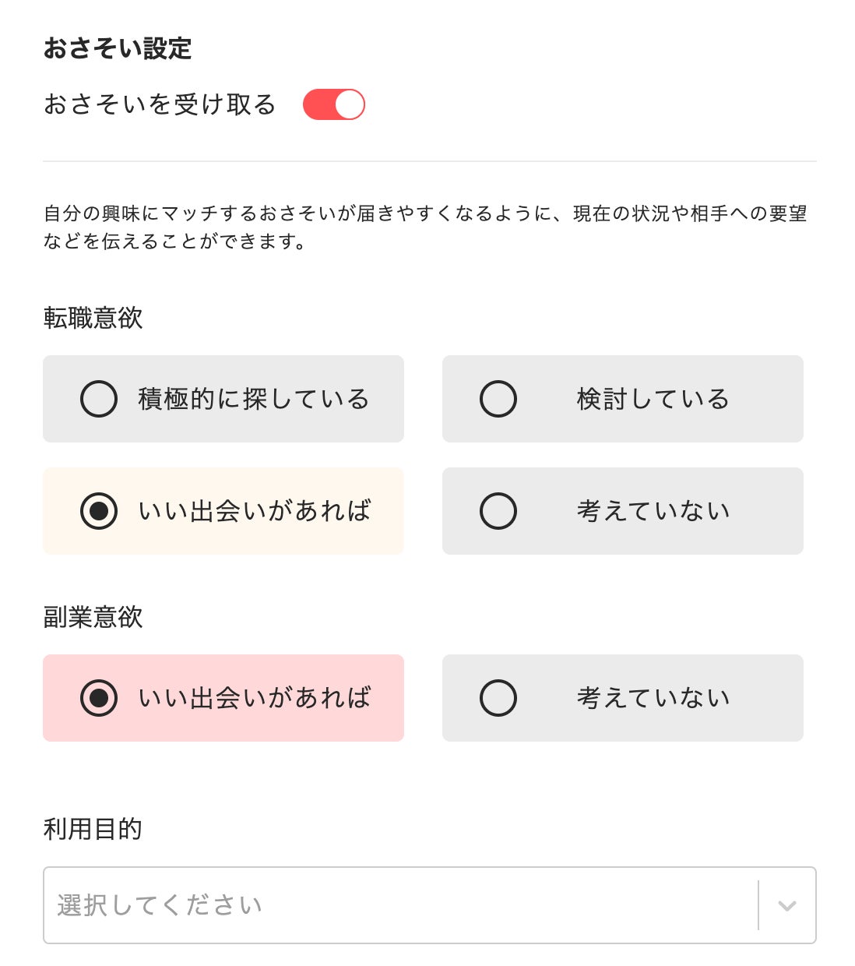
Task: Click the 積極的に探している option label text
Action: tap(254, 399)
